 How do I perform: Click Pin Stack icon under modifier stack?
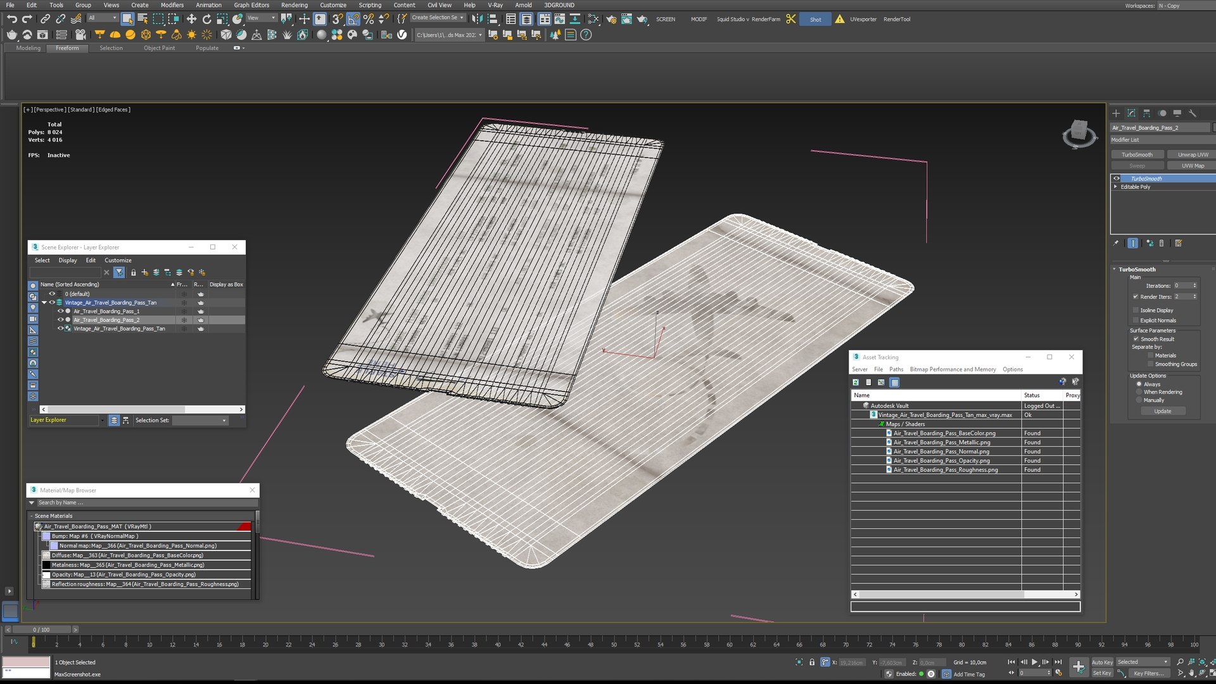coord(1116,243)
